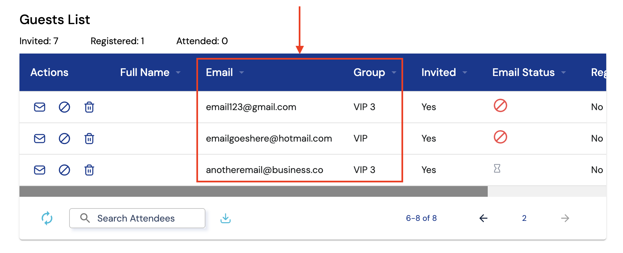623x253 pixels.
Task: Click the Email Status column header label
Action: (x=523, y=73)
